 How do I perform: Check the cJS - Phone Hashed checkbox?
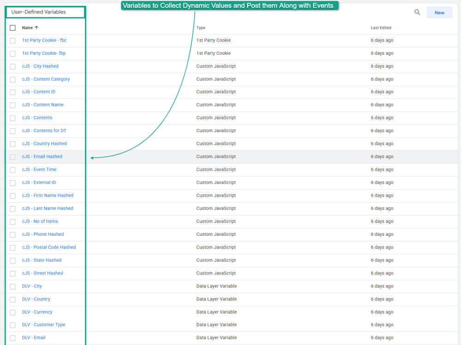(x=12, y=234)
